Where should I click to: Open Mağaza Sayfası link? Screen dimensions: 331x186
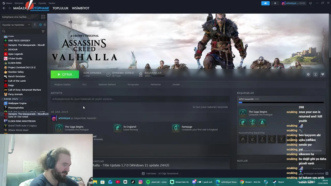tap(62, 84)
